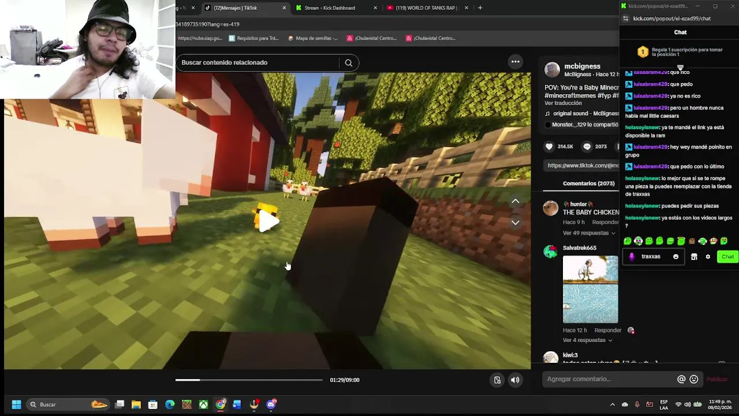
Task: Open Requisitos para Trá... bookmark
Action: (253, 38)
